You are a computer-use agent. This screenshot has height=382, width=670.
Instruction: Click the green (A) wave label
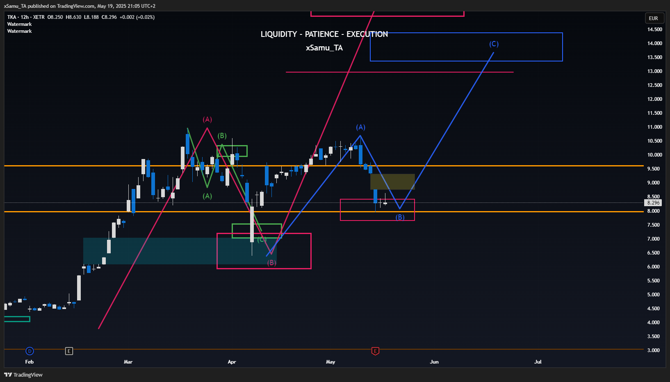tap(207, 196)
